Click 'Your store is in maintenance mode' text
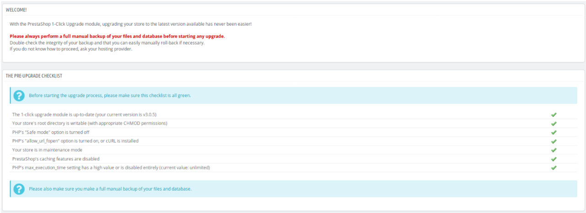586x213 pixels. tap(47, 150)
